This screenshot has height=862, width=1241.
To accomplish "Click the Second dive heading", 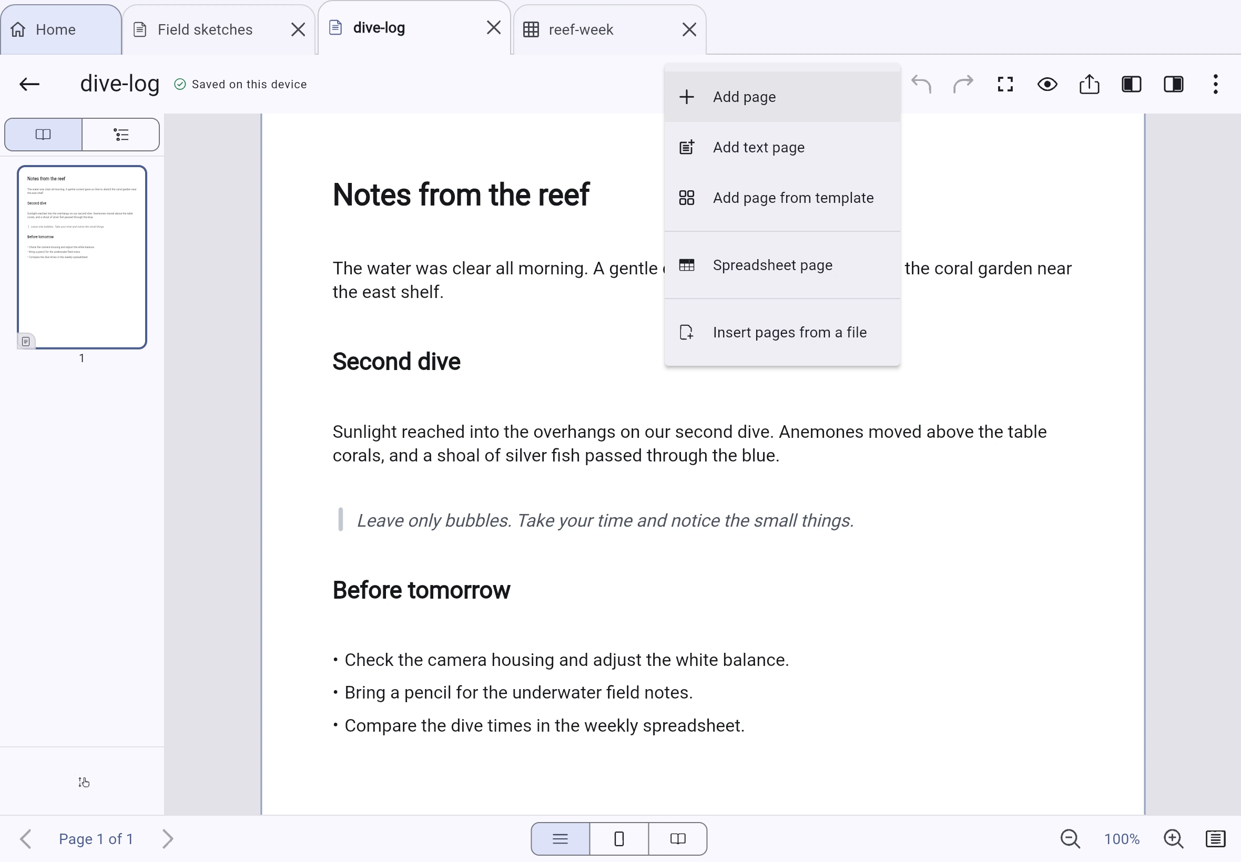I will [396, 361].
